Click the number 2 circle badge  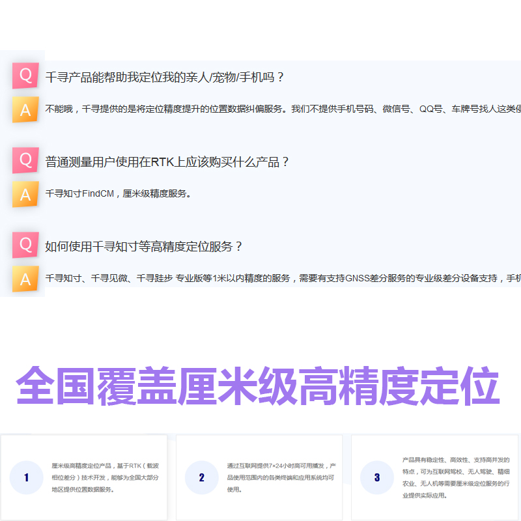[x=202, y=477]
